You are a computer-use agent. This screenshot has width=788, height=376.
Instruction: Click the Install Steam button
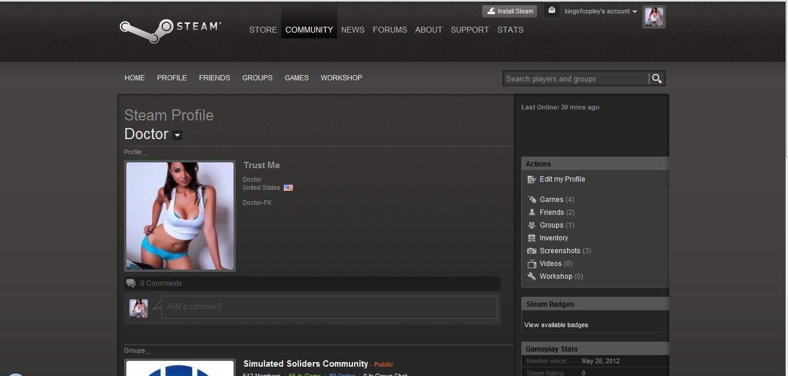click(x=510, y=11)
